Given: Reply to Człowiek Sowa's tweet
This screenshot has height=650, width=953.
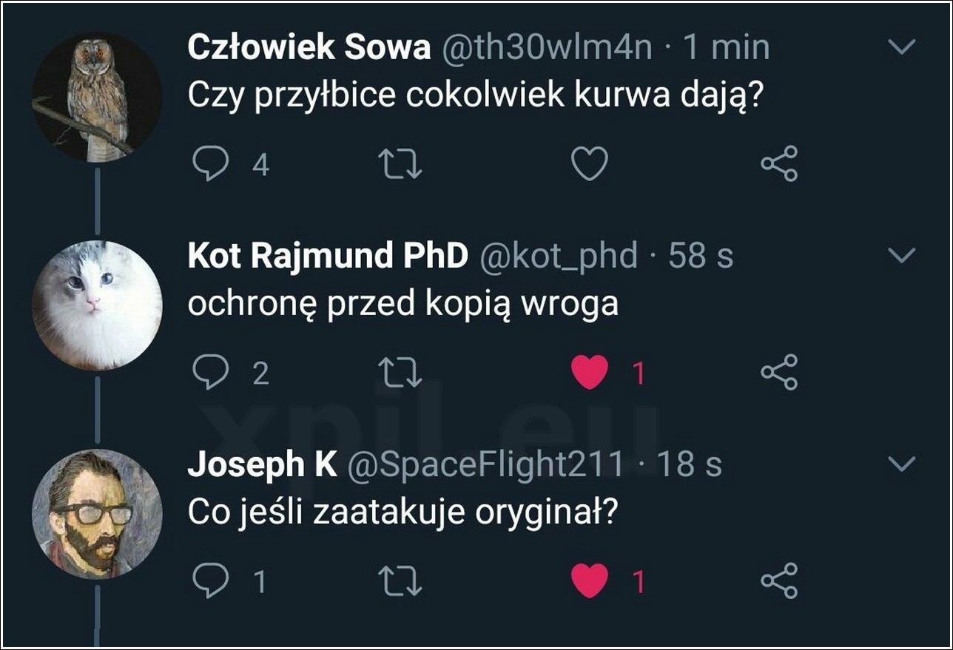Looking at the screenshot, I should tap(211, 164).
